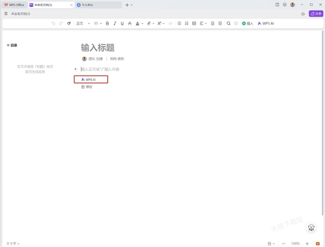This screenshot has height=247, width=325.
Task: Open the page width layout dropdown
Action: click(271, 244)
